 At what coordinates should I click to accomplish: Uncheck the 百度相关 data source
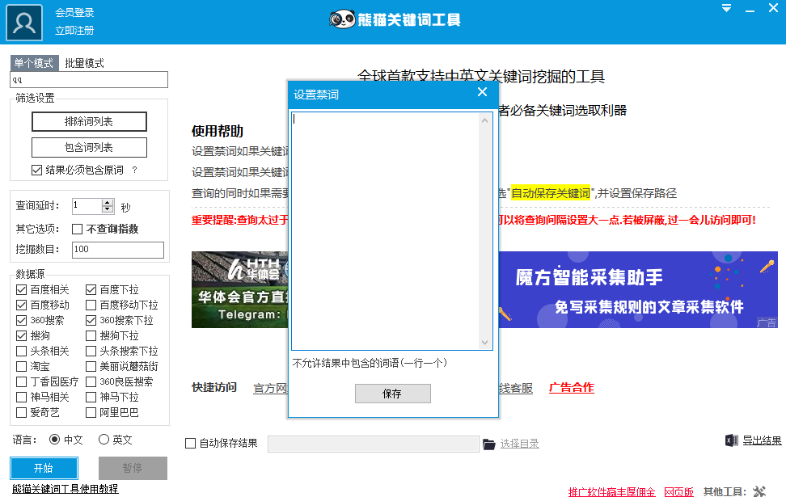click(x=22, y=289)
